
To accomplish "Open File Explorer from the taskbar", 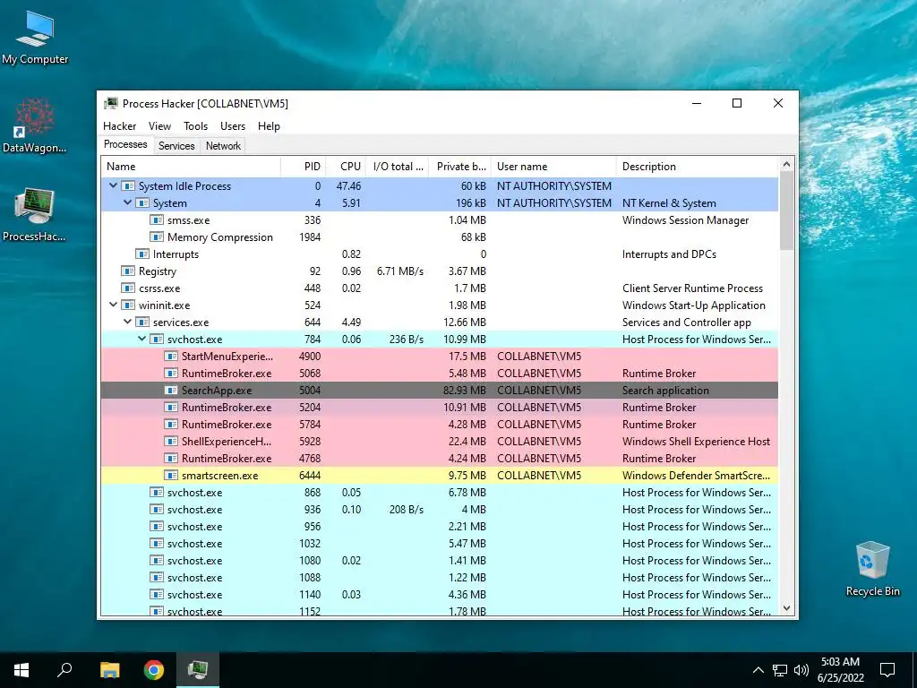I will point(109,670).
